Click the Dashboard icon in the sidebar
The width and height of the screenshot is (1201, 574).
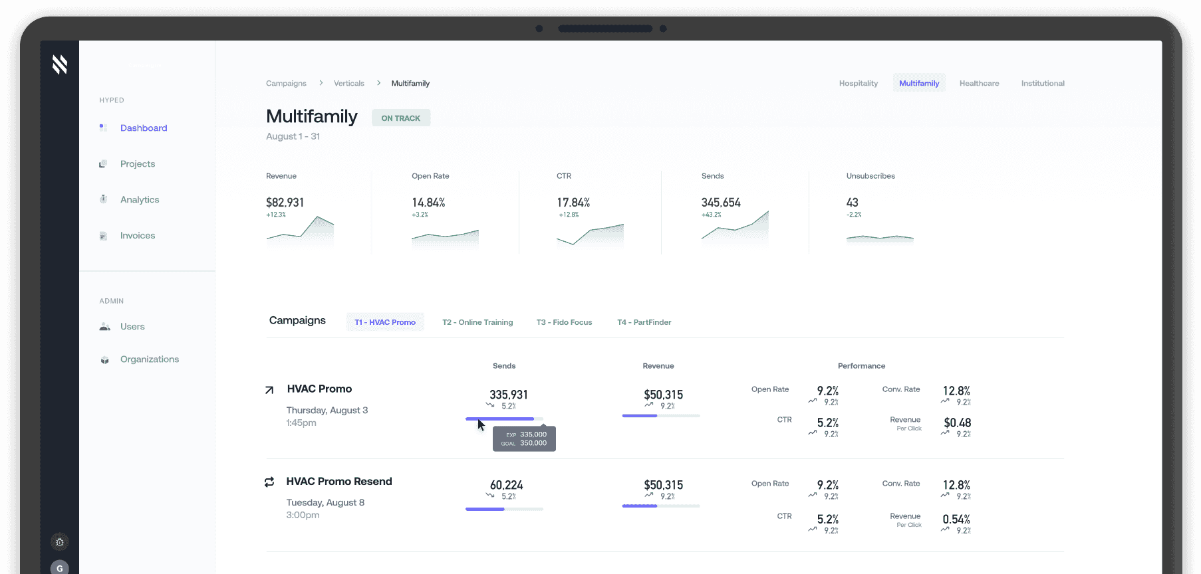click(x=103, y=128)
